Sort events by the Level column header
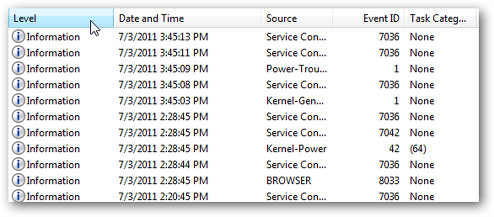This screenshot has height=217, width=494. (x=61, y=19)
